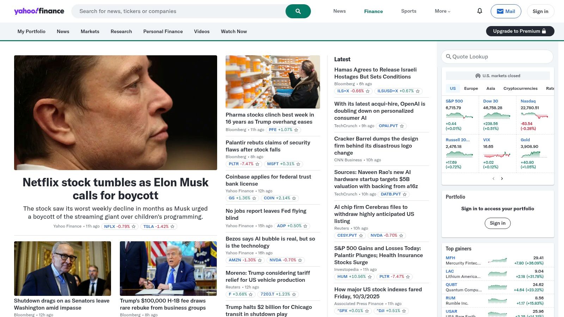564x317 pixels.
Task: Click the search magnifying glass icon
Action: [x=298, y=11]
